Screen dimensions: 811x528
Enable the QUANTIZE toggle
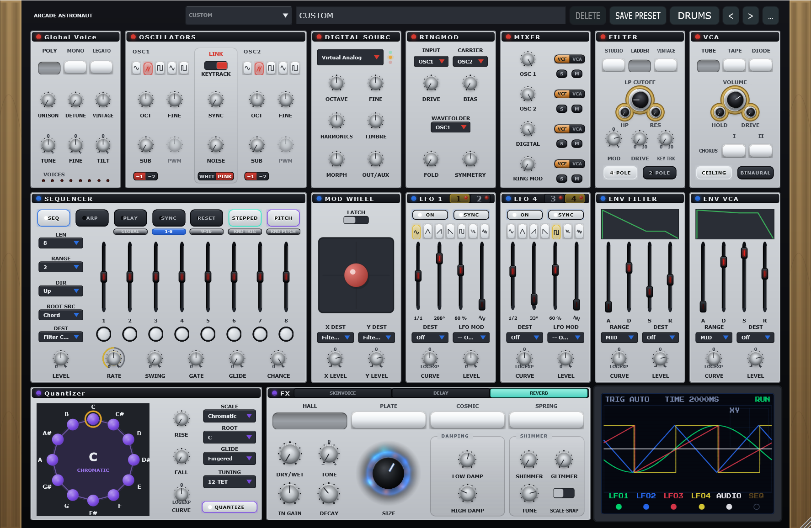pos(229,507)
